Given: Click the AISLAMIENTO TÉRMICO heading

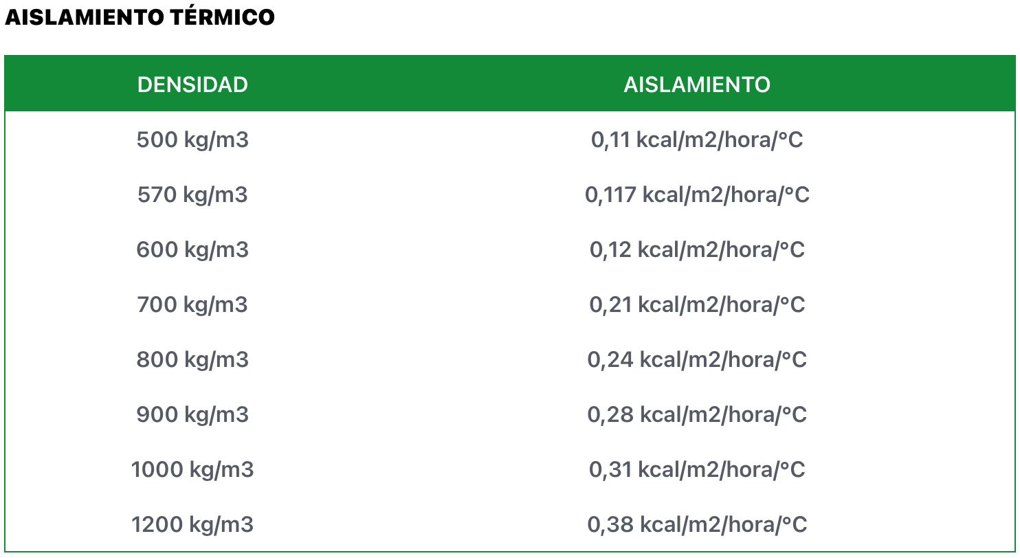Looking at the screenshot, I should coord(140,18).
